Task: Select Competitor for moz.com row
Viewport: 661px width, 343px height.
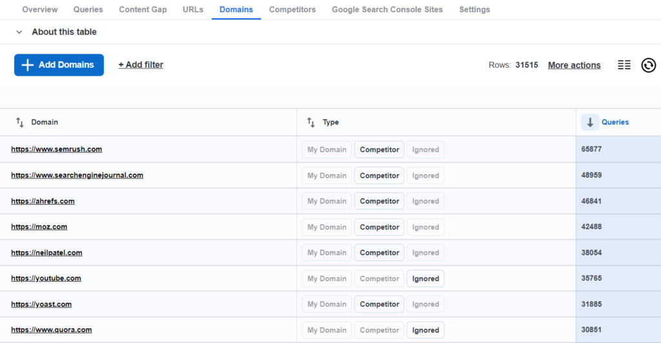Action: [380, 227]
